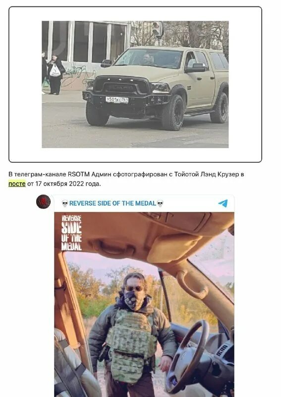Open the round channel avatar icon

click(x=43, y=201)
